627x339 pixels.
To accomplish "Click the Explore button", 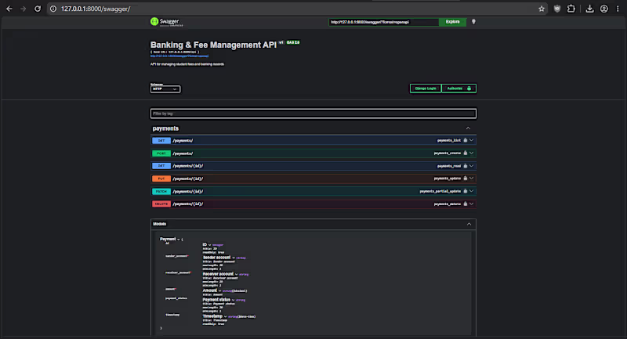I will pos(452,22).
